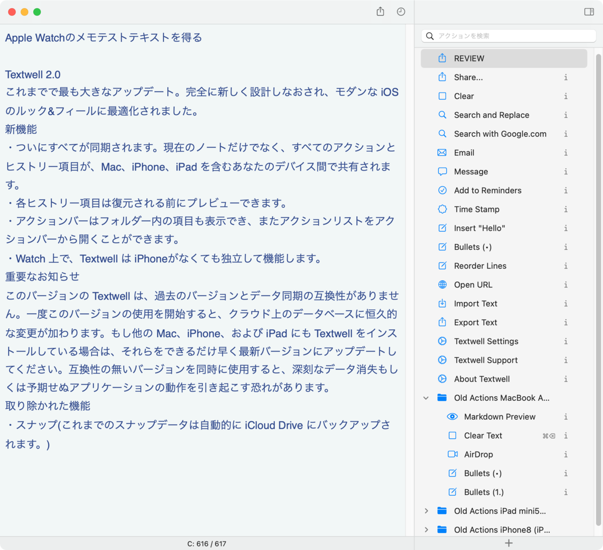This screenshot has height=550, width=603.
Task: Click the Message speech bubble icon
Action: [x=442, y=171]
